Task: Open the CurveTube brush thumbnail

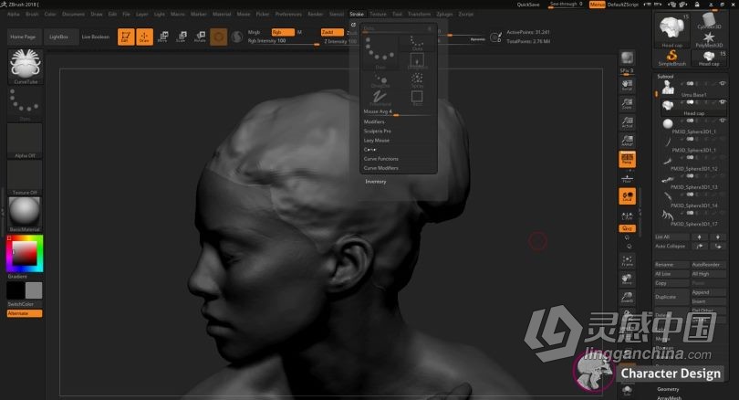Action: 25,67
